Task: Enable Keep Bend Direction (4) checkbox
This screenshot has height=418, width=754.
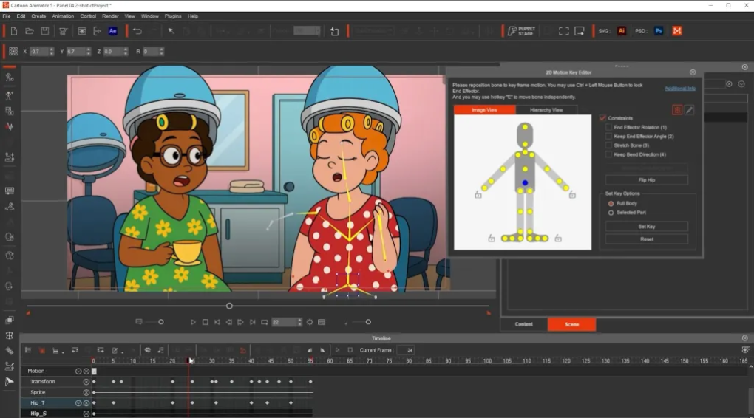Action: tap(608, 154)
